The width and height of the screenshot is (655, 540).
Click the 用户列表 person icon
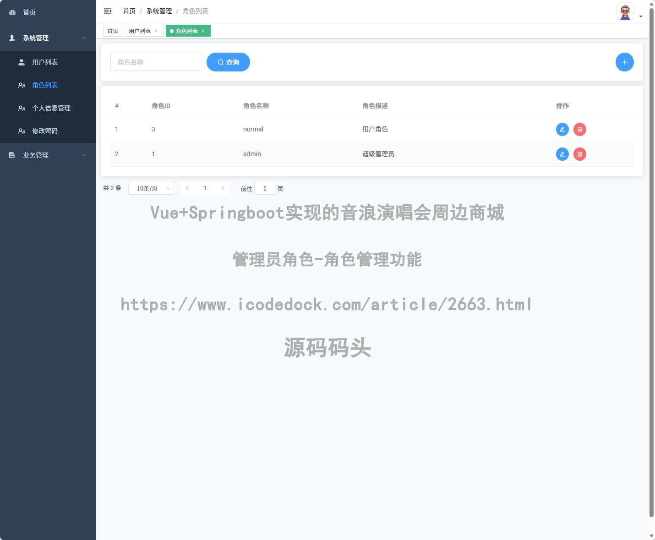22,62
